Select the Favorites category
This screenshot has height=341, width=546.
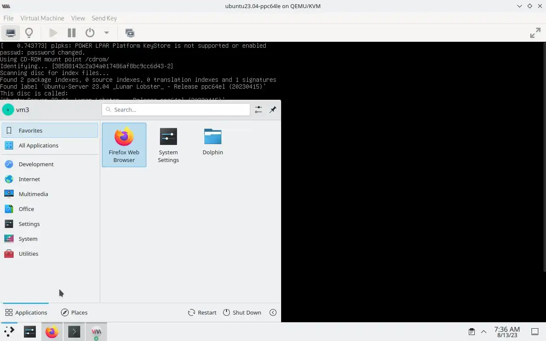tap(50, 130)
